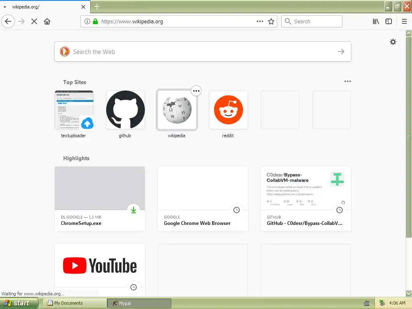
Task: Click the history clock on GitHub card
Action: 340,210
